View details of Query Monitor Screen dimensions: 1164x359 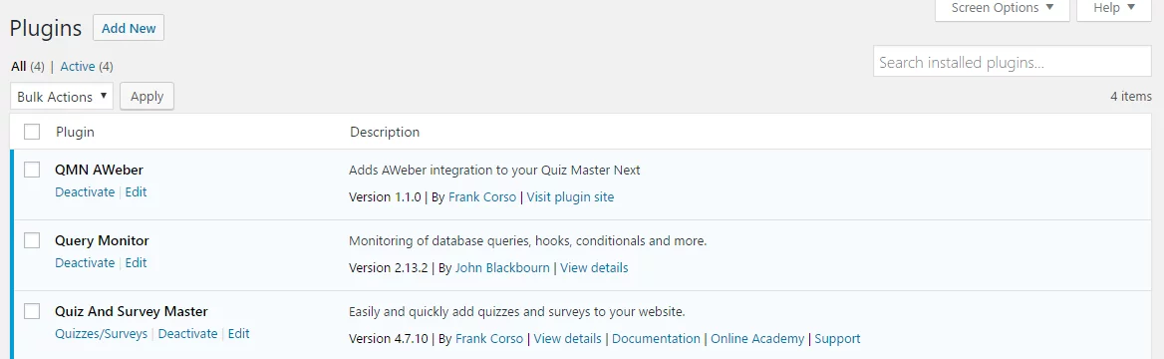tap(594, 267)
